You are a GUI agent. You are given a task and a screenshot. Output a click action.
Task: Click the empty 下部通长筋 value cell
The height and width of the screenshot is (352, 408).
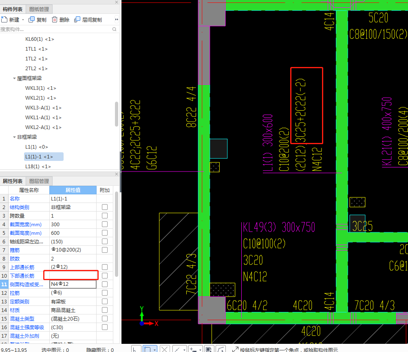(x=73, y=276)
